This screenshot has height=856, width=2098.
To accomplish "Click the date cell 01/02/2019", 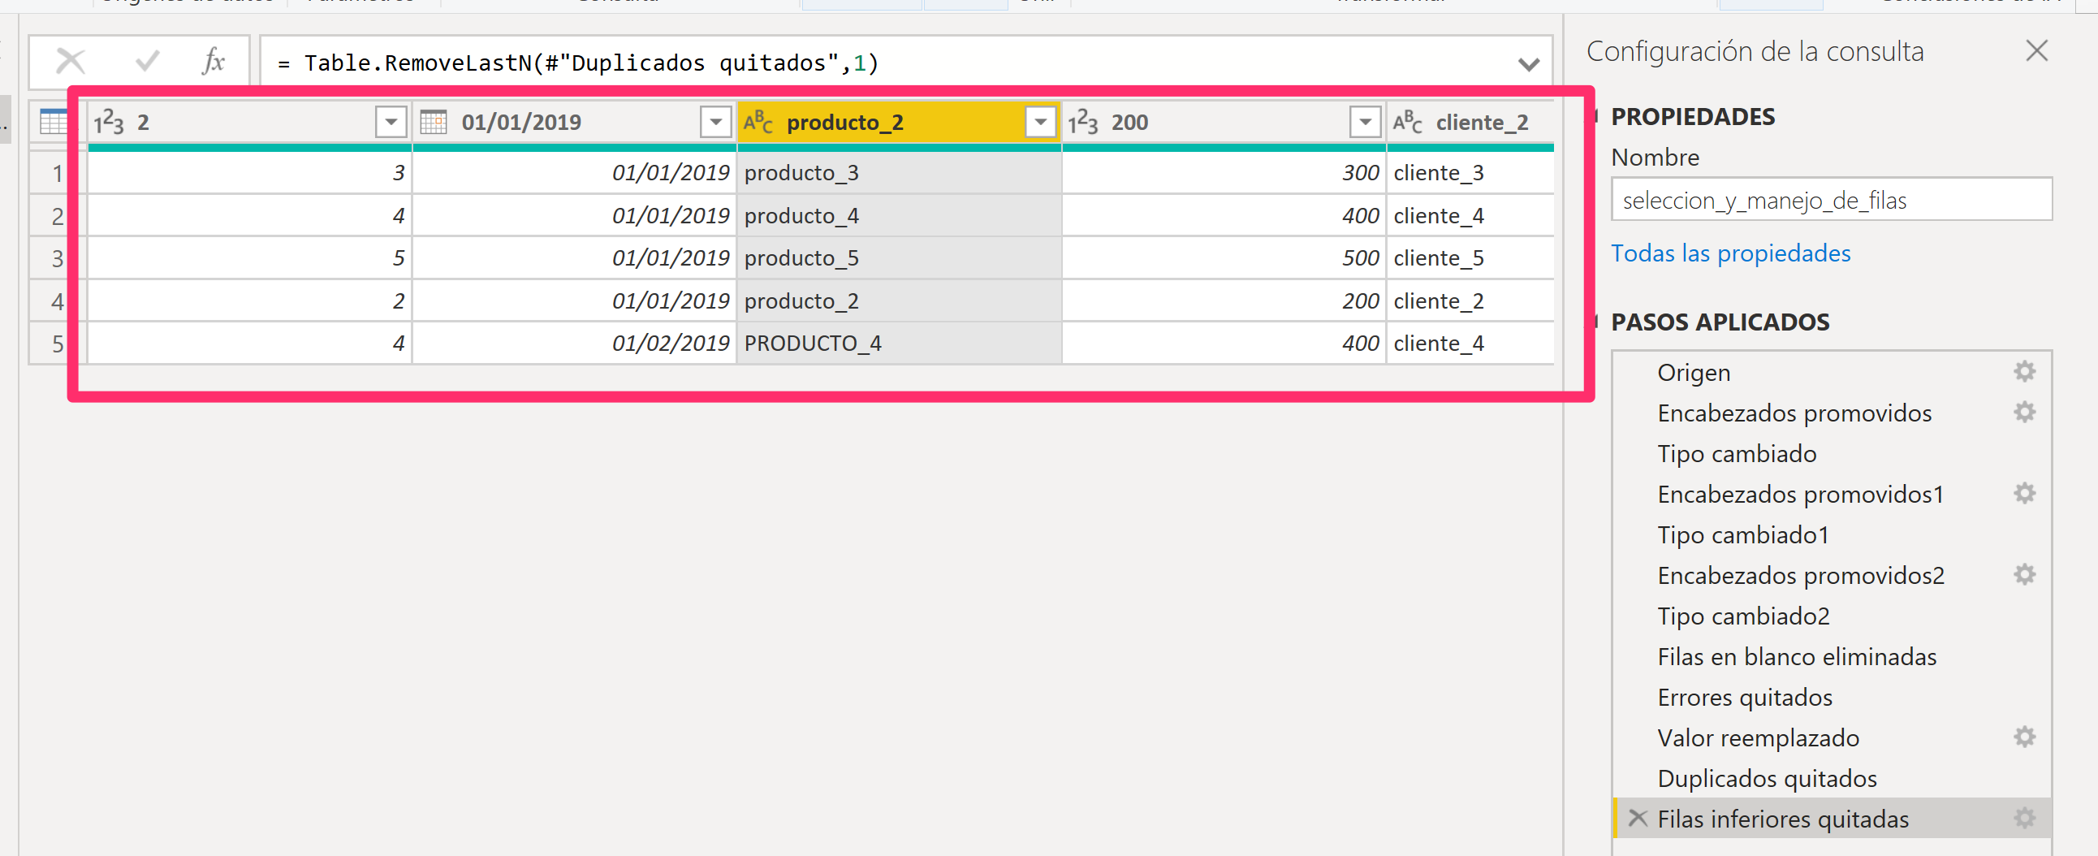I will [574, 344].
